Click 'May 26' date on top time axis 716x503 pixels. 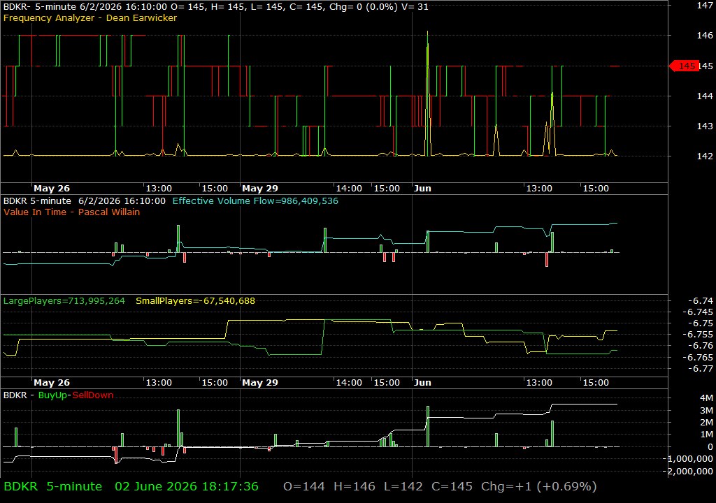click(52, 189)
